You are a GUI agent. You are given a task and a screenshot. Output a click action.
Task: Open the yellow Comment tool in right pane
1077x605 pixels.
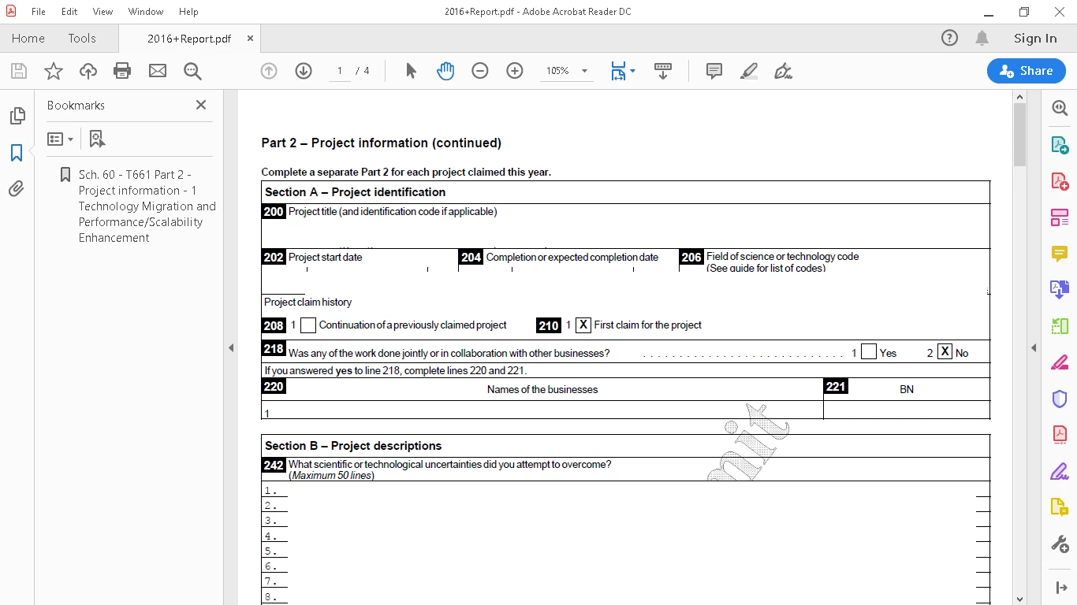(1060, 254)
